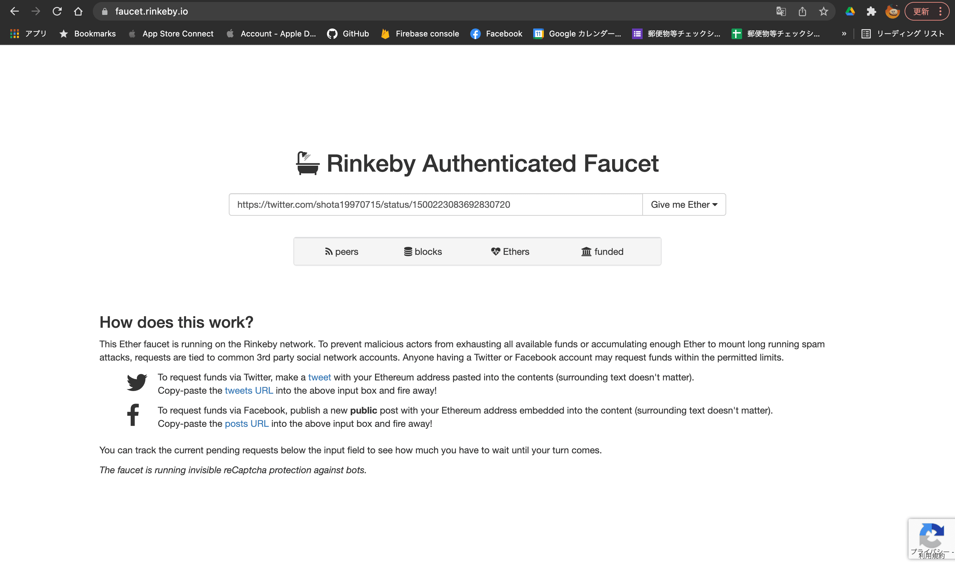Screen dimensions: 955x568
Task: Open the Facebook bookmark
Action: (x=496, y=34)
